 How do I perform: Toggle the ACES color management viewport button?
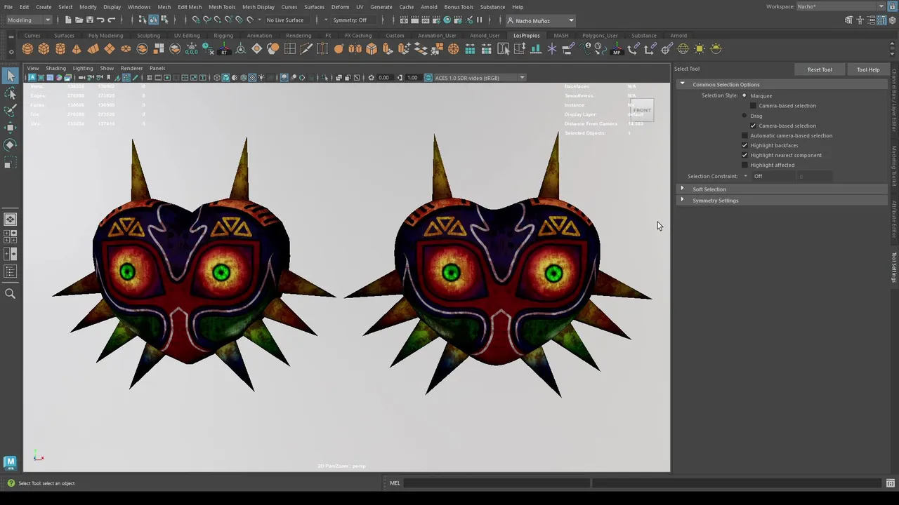[428, 77]
